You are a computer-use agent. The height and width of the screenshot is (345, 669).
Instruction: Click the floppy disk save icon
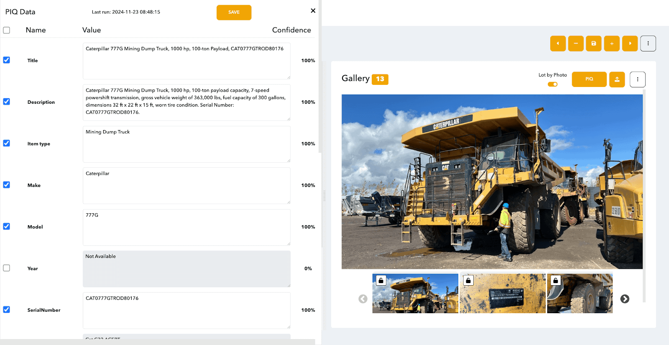(594, 43)
